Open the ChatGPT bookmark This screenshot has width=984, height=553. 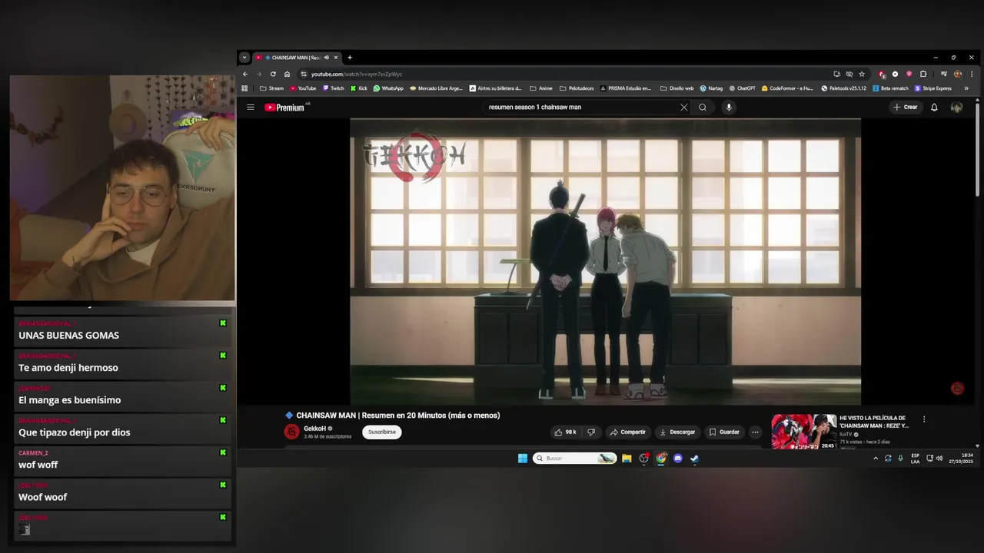[x=742, y=88]
